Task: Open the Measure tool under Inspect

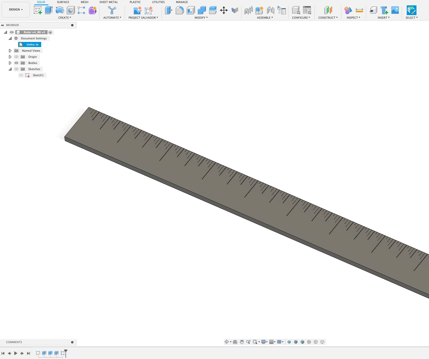Action: [359, 10]
